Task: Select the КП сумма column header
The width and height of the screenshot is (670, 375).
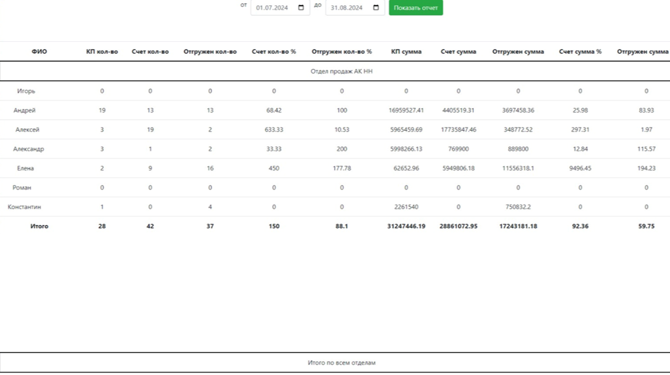Action: (406, 52)
